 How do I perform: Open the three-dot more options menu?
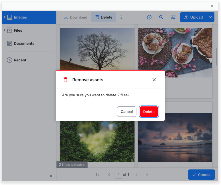(121, 17)
